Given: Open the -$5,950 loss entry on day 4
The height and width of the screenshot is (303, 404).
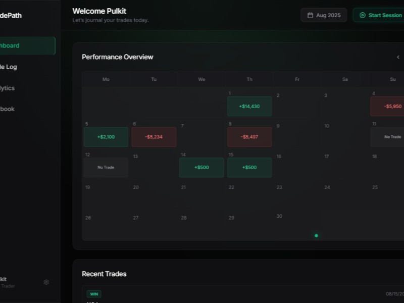Looking at the screenshot, I should (389, 107).
